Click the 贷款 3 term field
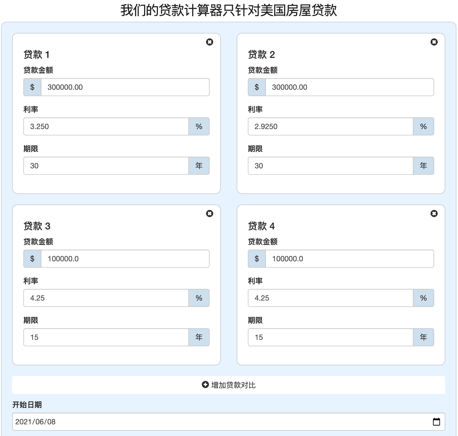Screen dimensions: 458x436 106,337
